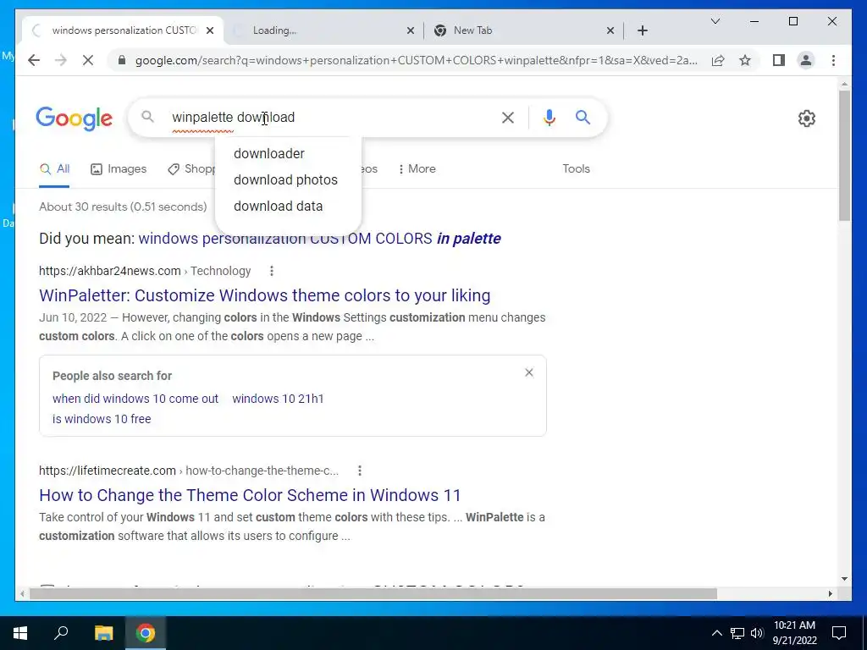The width and height of the screenshot is (867, 650).
Task: Bookmark this page with the star
Action: pyautogui.click(x=745, y=60)
